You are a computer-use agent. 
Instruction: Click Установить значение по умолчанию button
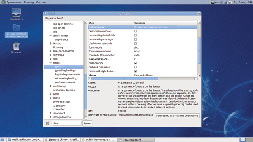point(177,116)
